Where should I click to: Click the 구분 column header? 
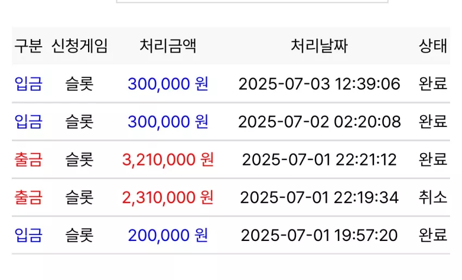(28, 46)
